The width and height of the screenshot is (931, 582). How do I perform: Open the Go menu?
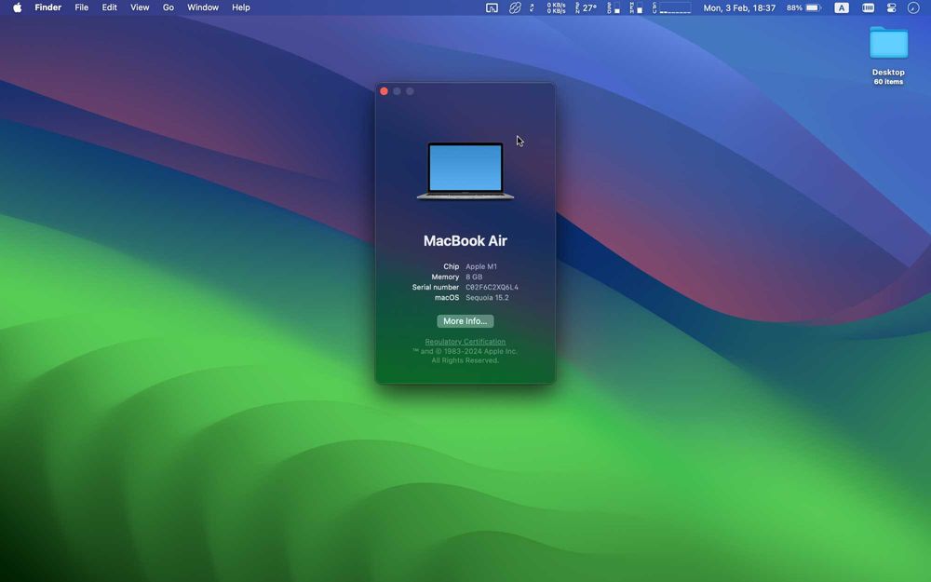pos(169,7)
